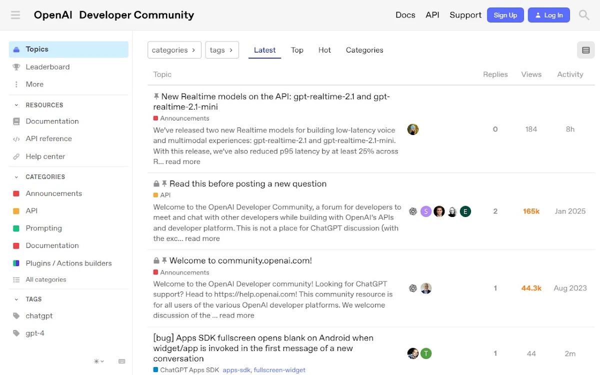
Task: Click the gpt-4 tag icon
Action: click(16, 333)
